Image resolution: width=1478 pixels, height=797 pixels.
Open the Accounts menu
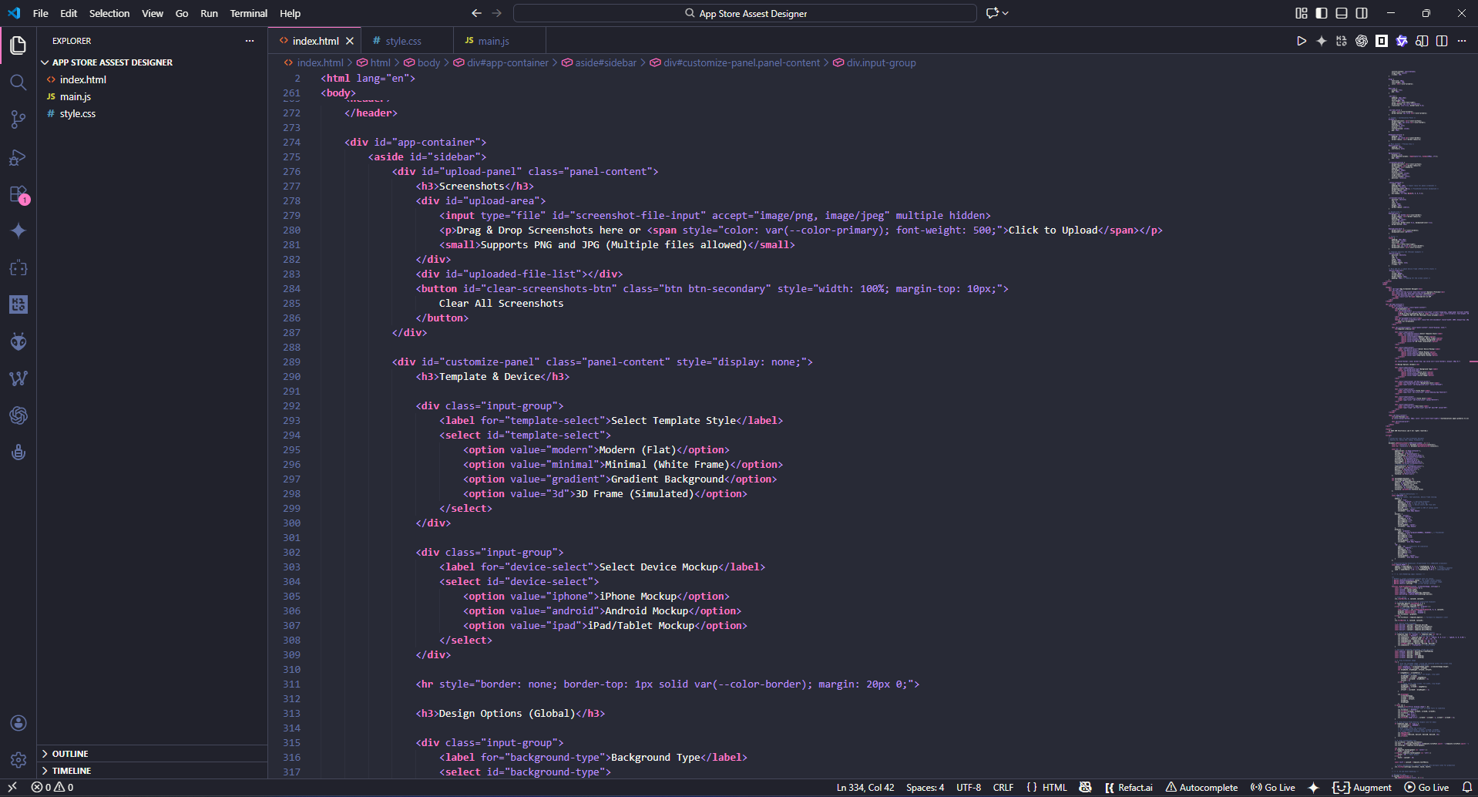18,723
